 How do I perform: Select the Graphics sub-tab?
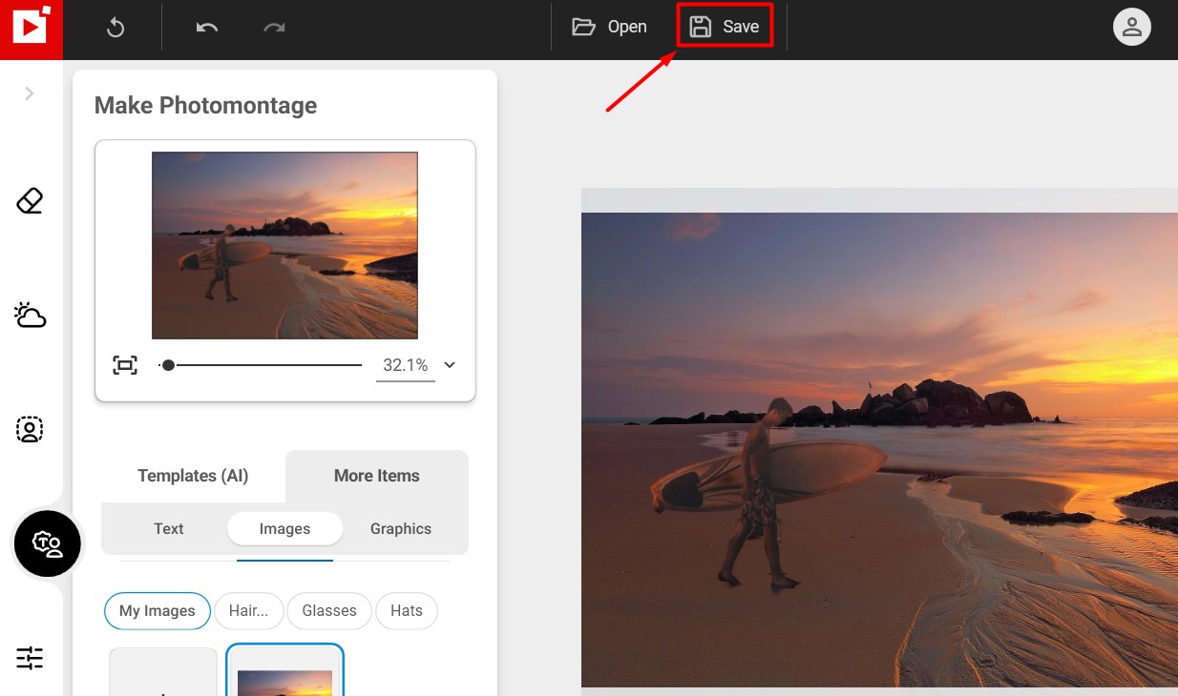coord(401,528)
